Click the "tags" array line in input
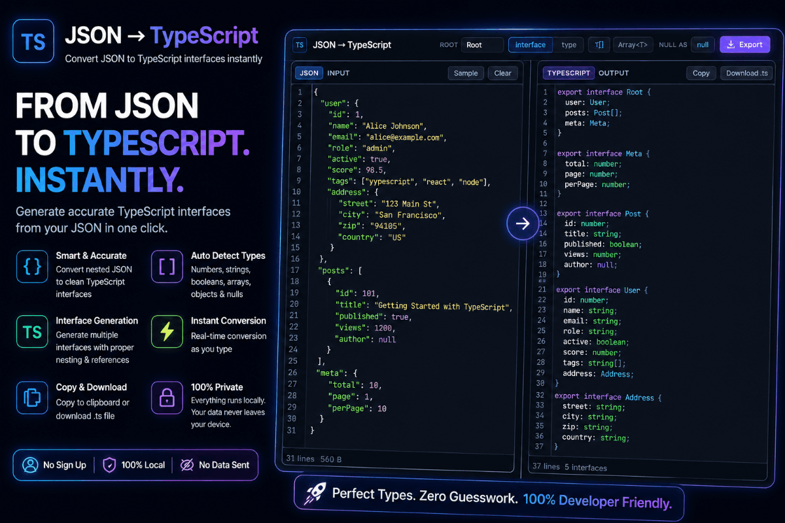This screenshot has height=523, width=785. tap(409, 182)
